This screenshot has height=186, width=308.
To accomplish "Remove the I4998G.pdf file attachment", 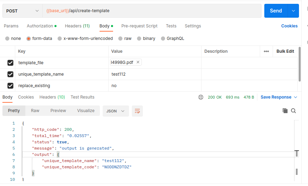I will click(138, 62).
